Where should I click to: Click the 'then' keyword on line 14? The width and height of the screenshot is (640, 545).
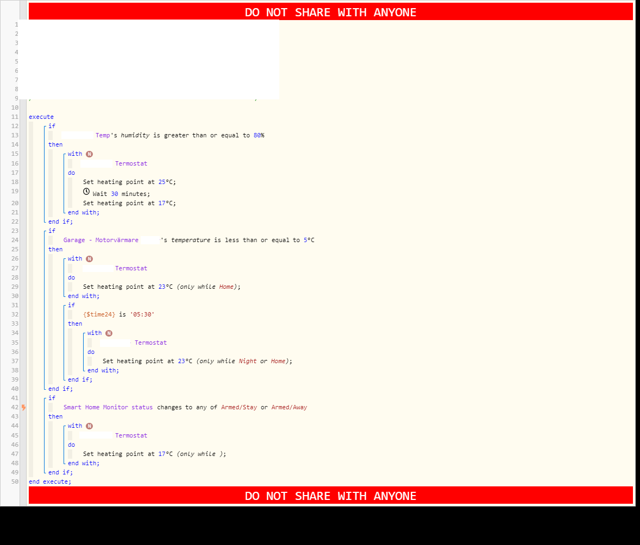[55, 144]
